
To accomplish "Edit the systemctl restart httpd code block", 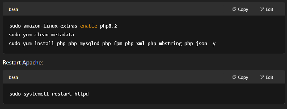I will click(x=267, y=77).
